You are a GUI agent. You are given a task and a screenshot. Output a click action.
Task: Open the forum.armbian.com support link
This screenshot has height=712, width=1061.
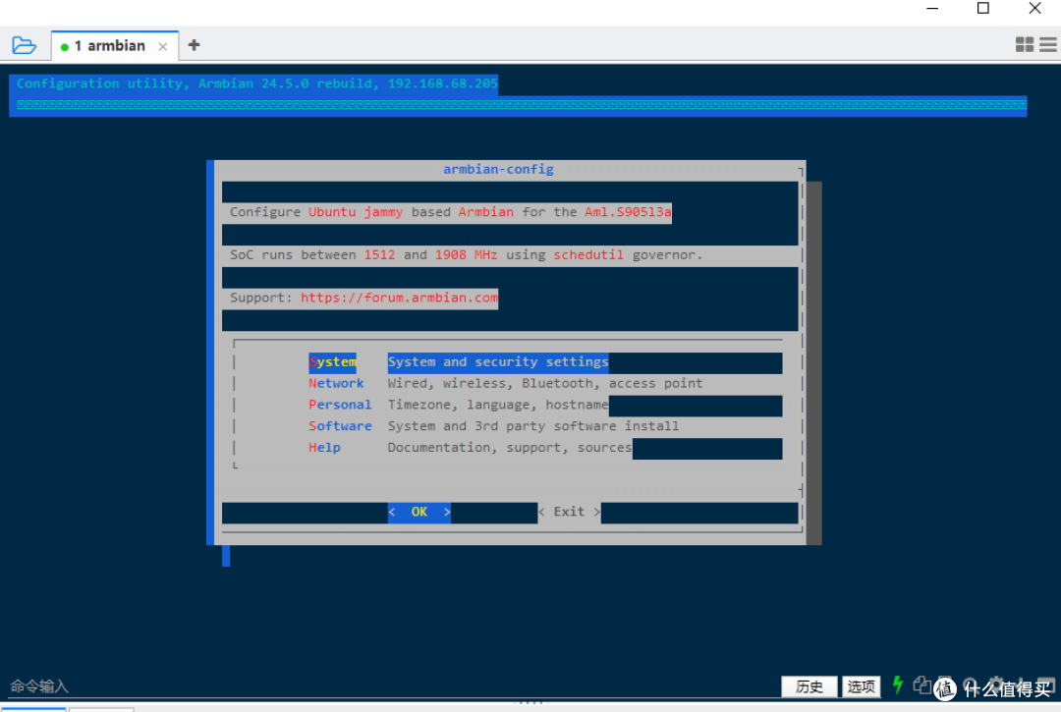tap(399, 298)
